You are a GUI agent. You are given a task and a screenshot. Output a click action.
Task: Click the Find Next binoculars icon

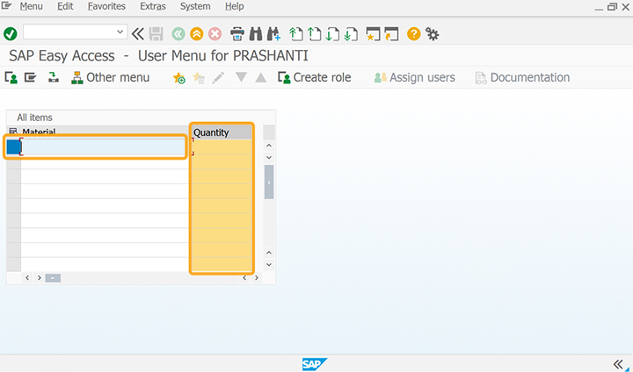[273, 34]
